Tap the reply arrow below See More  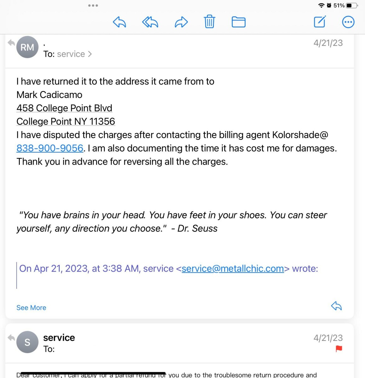coord(336,306)
